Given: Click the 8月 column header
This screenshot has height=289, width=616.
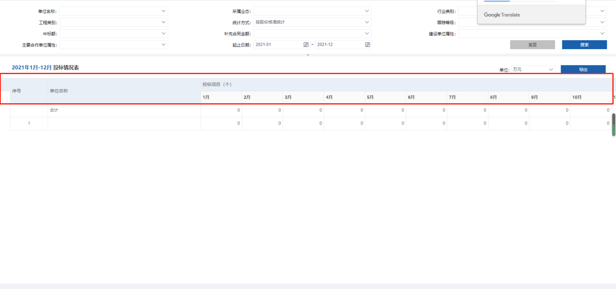Looking at the screenshot, I should pyautogui.click(x=509, y=97).
